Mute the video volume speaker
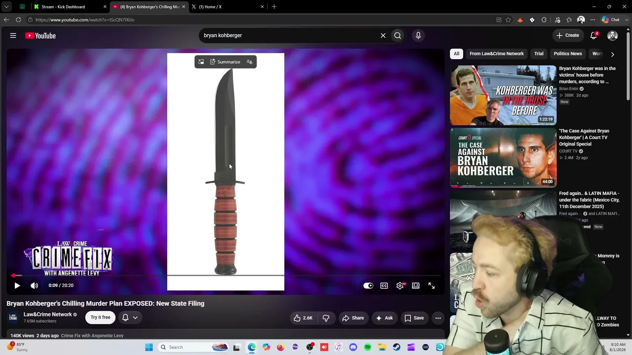The width and height of the screenshot is (632, 355). pyautogui.click(x=34, y=285)
